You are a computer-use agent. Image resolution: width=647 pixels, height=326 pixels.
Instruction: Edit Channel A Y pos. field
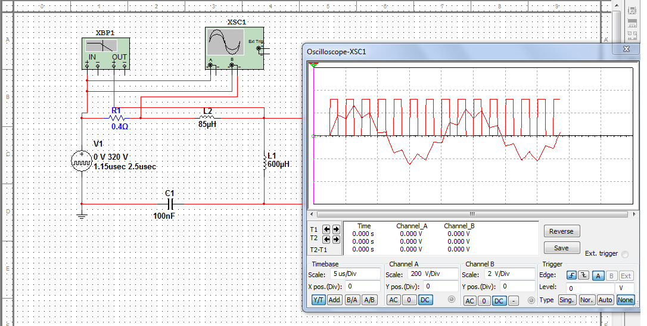pyautogui.click(x=441, y=286)
